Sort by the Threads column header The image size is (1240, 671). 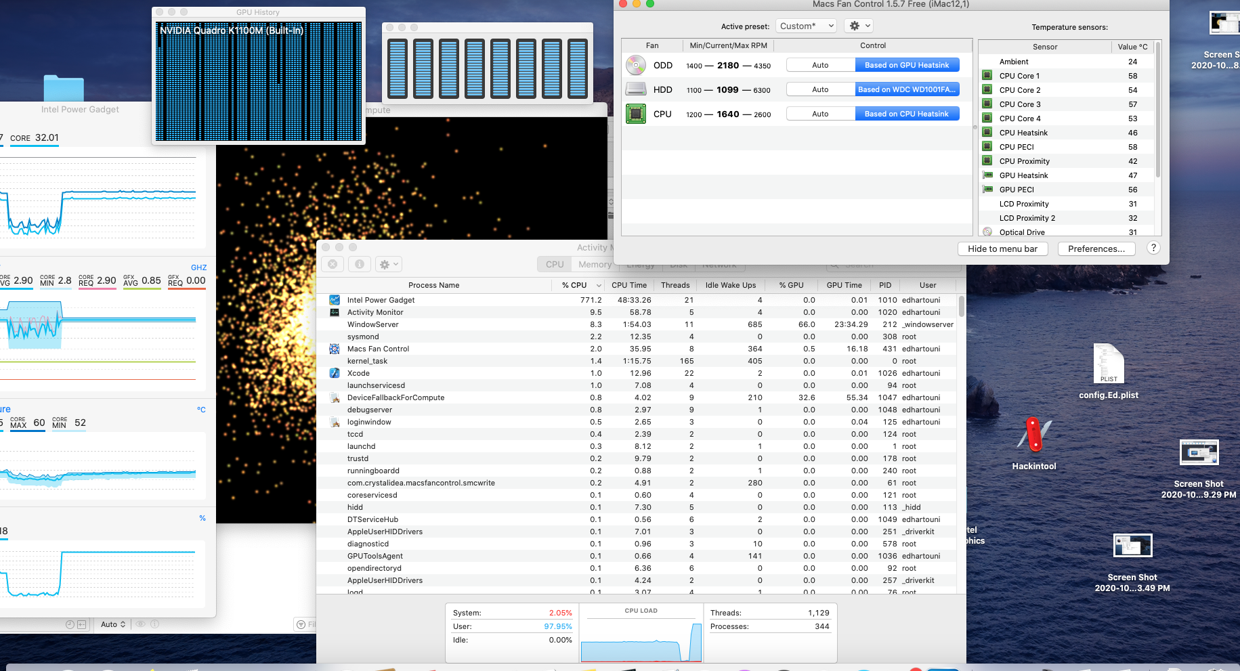675,285
